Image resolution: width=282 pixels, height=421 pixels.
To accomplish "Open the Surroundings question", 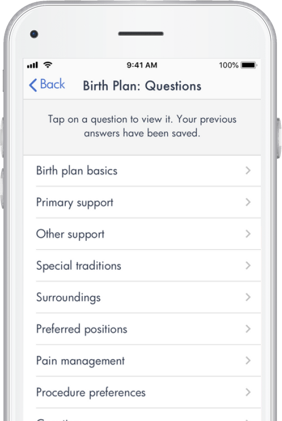I will [x=142, y=297].
